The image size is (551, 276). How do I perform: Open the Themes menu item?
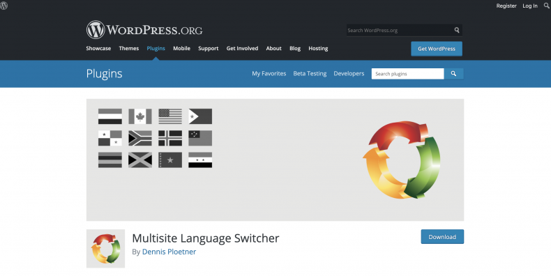[x=128, y=49]
